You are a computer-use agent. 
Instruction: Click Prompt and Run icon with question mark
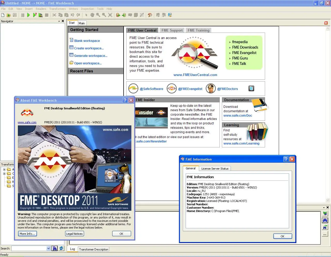click(35, 15)
